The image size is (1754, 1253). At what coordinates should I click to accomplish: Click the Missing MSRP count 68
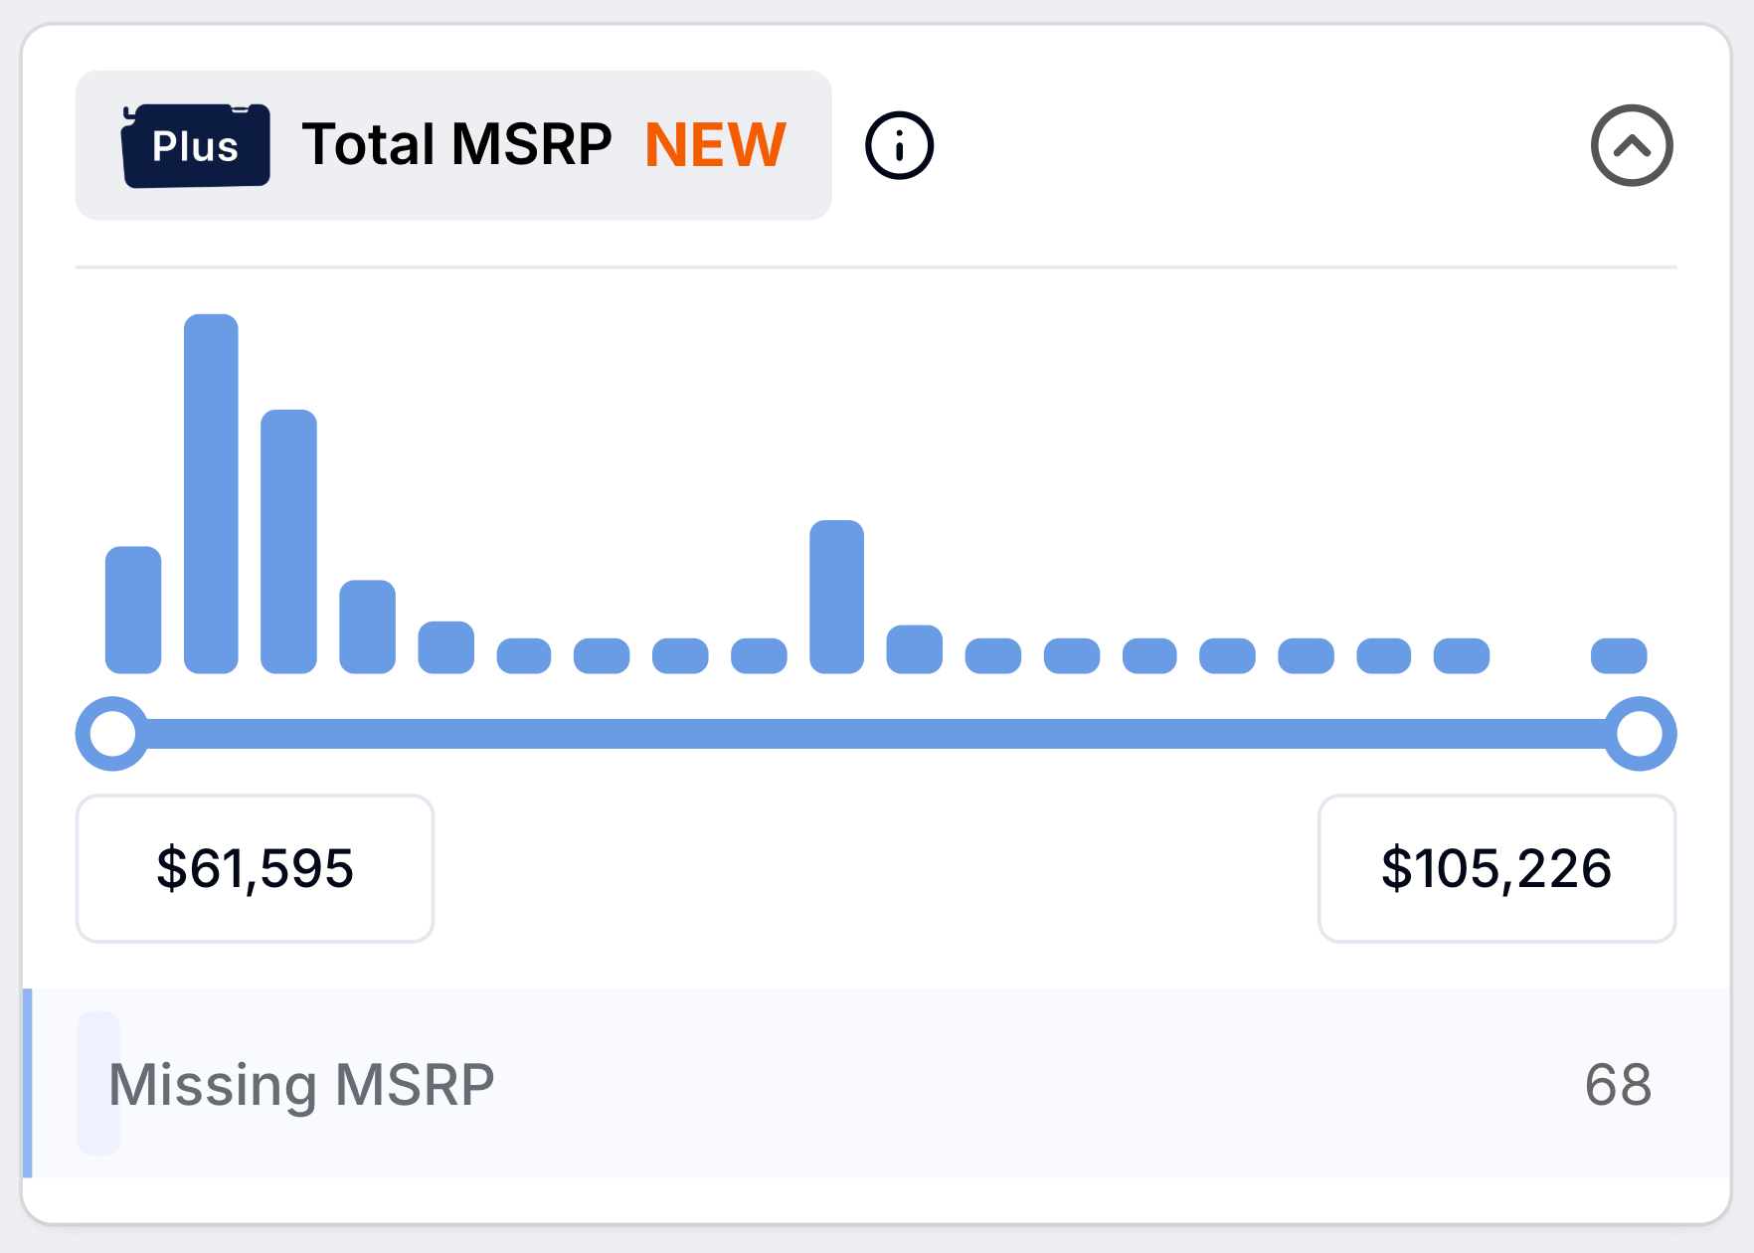point(1618,1084)
